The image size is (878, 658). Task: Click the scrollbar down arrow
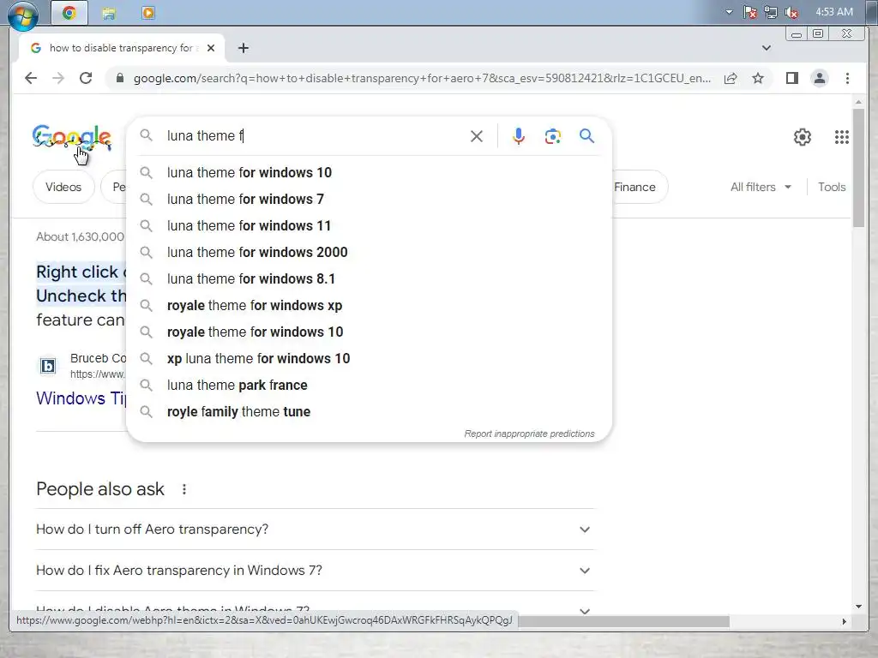(858, 607)
